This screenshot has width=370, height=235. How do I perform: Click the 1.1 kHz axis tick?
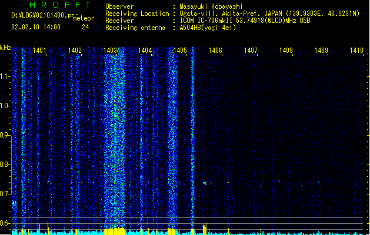5,76
